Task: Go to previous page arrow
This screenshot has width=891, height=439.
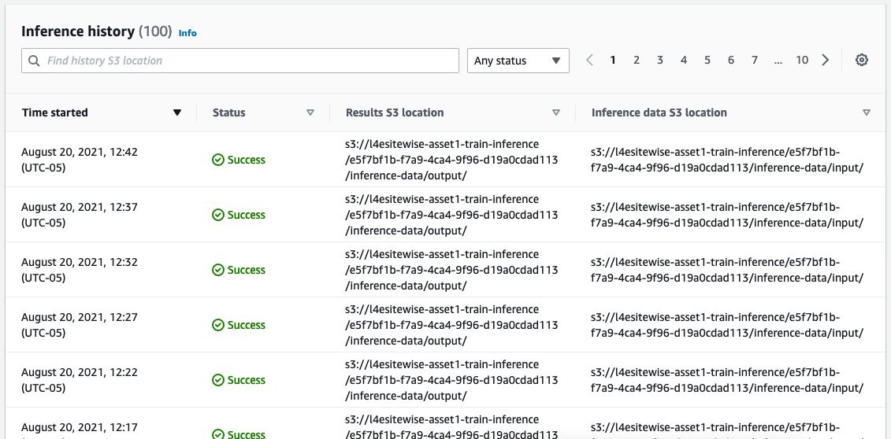Action: [x=589, y=60]
